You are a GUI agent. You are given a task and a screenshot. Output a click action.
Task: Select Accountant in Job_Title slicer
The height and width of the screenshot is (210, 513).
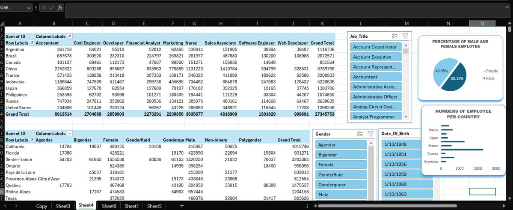coord(376,77)
